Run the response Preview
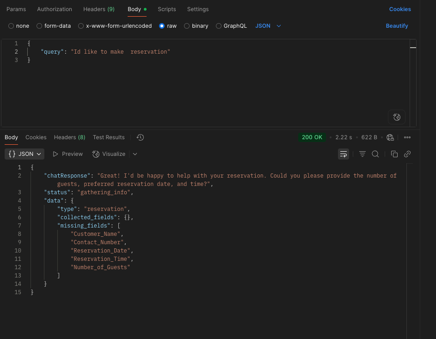The width and height of the screenshot is (436, 339). tap(68, 154)
